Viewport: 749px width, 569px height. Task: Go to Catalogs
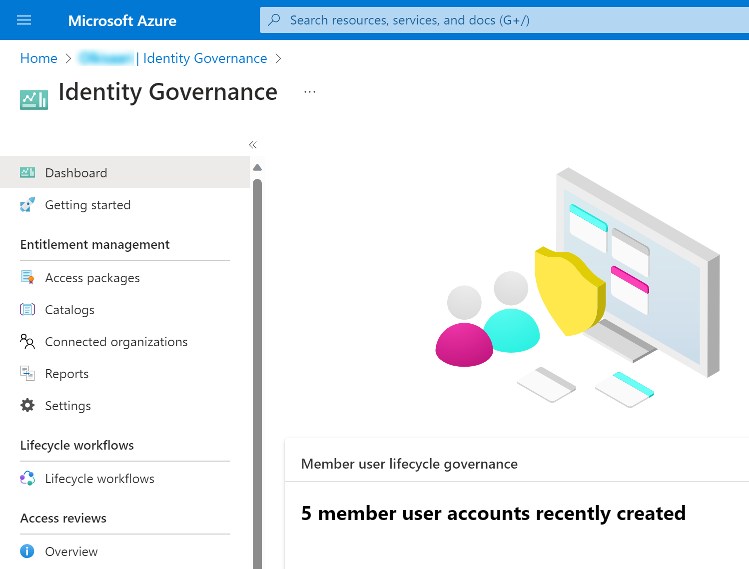pos(125,309)
